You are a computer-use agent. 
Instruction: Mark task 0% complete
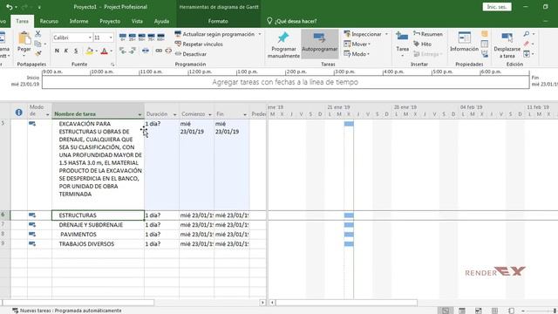click(123, 37)
